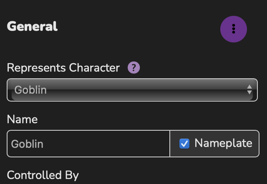Image resolution: width=267 pixels, height=184 pixels.
Task: Choose a different character than Goblin
Action: tap(132, 90)
